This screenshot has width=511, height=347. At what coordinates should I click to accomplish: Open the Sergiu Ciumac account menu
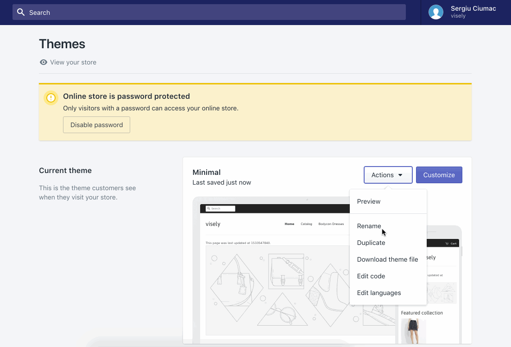click(x=473, y=12)
